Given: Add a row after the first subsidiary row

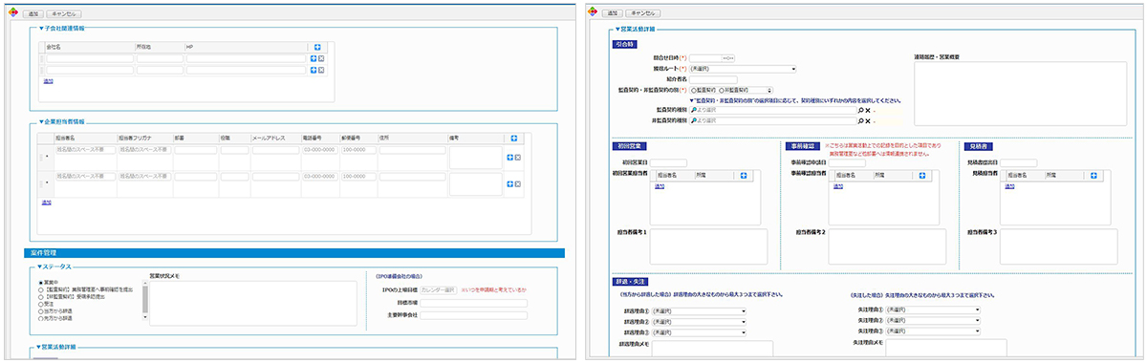Looking at the screenshot, I should [x=314, y=58].
